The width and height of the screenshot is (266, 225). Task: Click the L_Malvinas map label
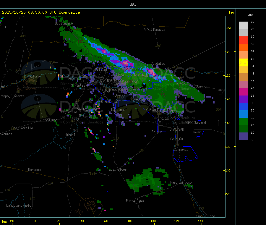116,110
